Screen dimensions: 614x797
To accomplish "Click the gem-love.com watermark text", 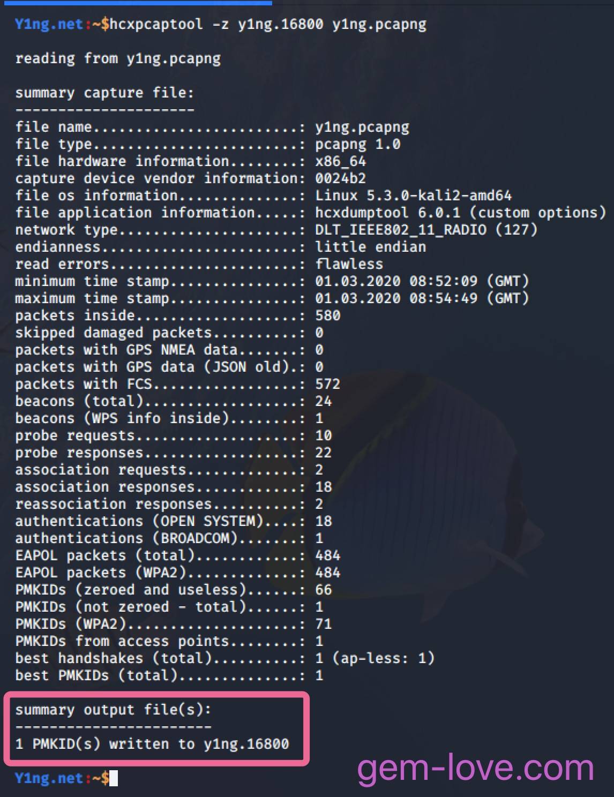I will pyautogui.click(x=476, y=768).
